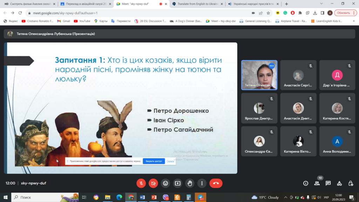This screenshot has height=202, width=359.
Task: Click the present screen icon
Action: point(178,183)
